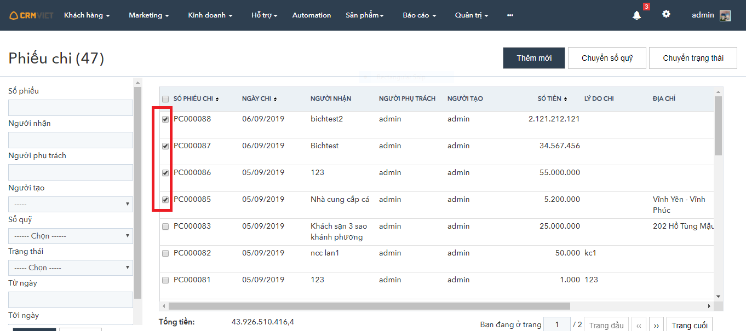
Task: Click the Người nhận column header
Action: 331,99
